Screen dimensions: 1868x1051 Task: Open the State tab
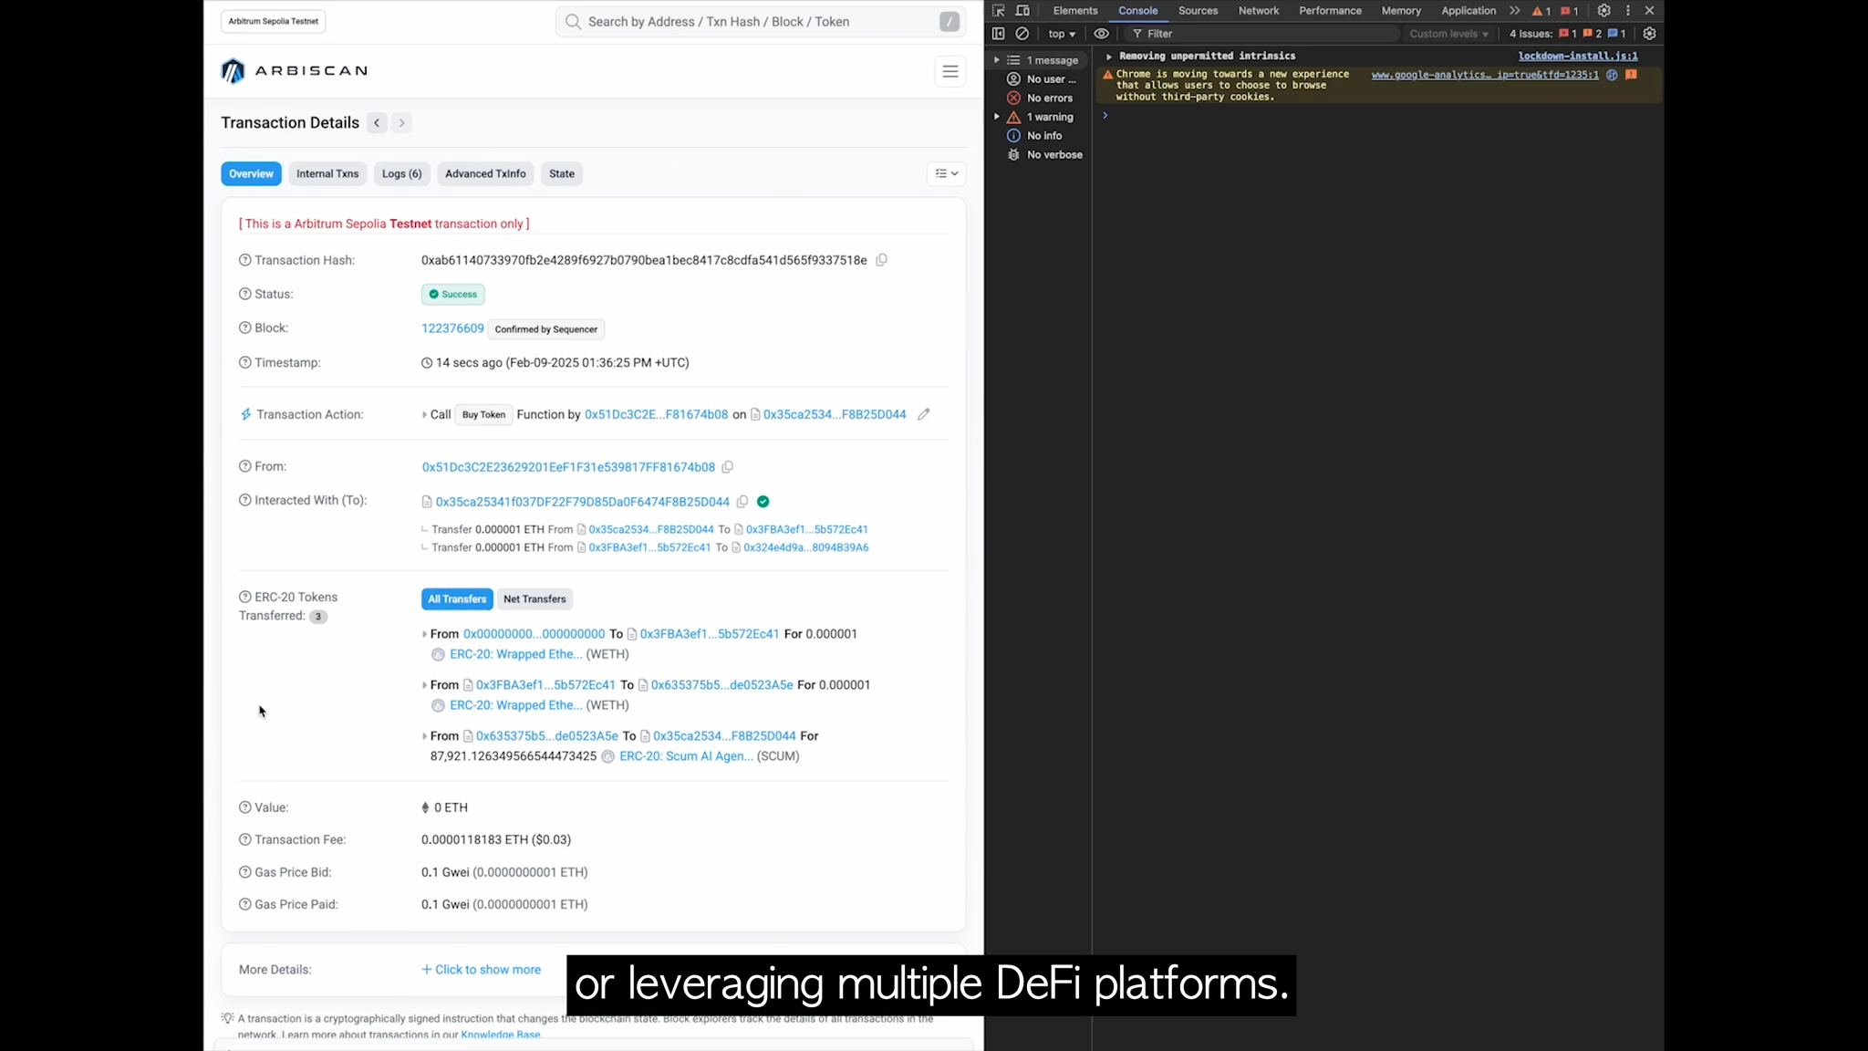562,173
